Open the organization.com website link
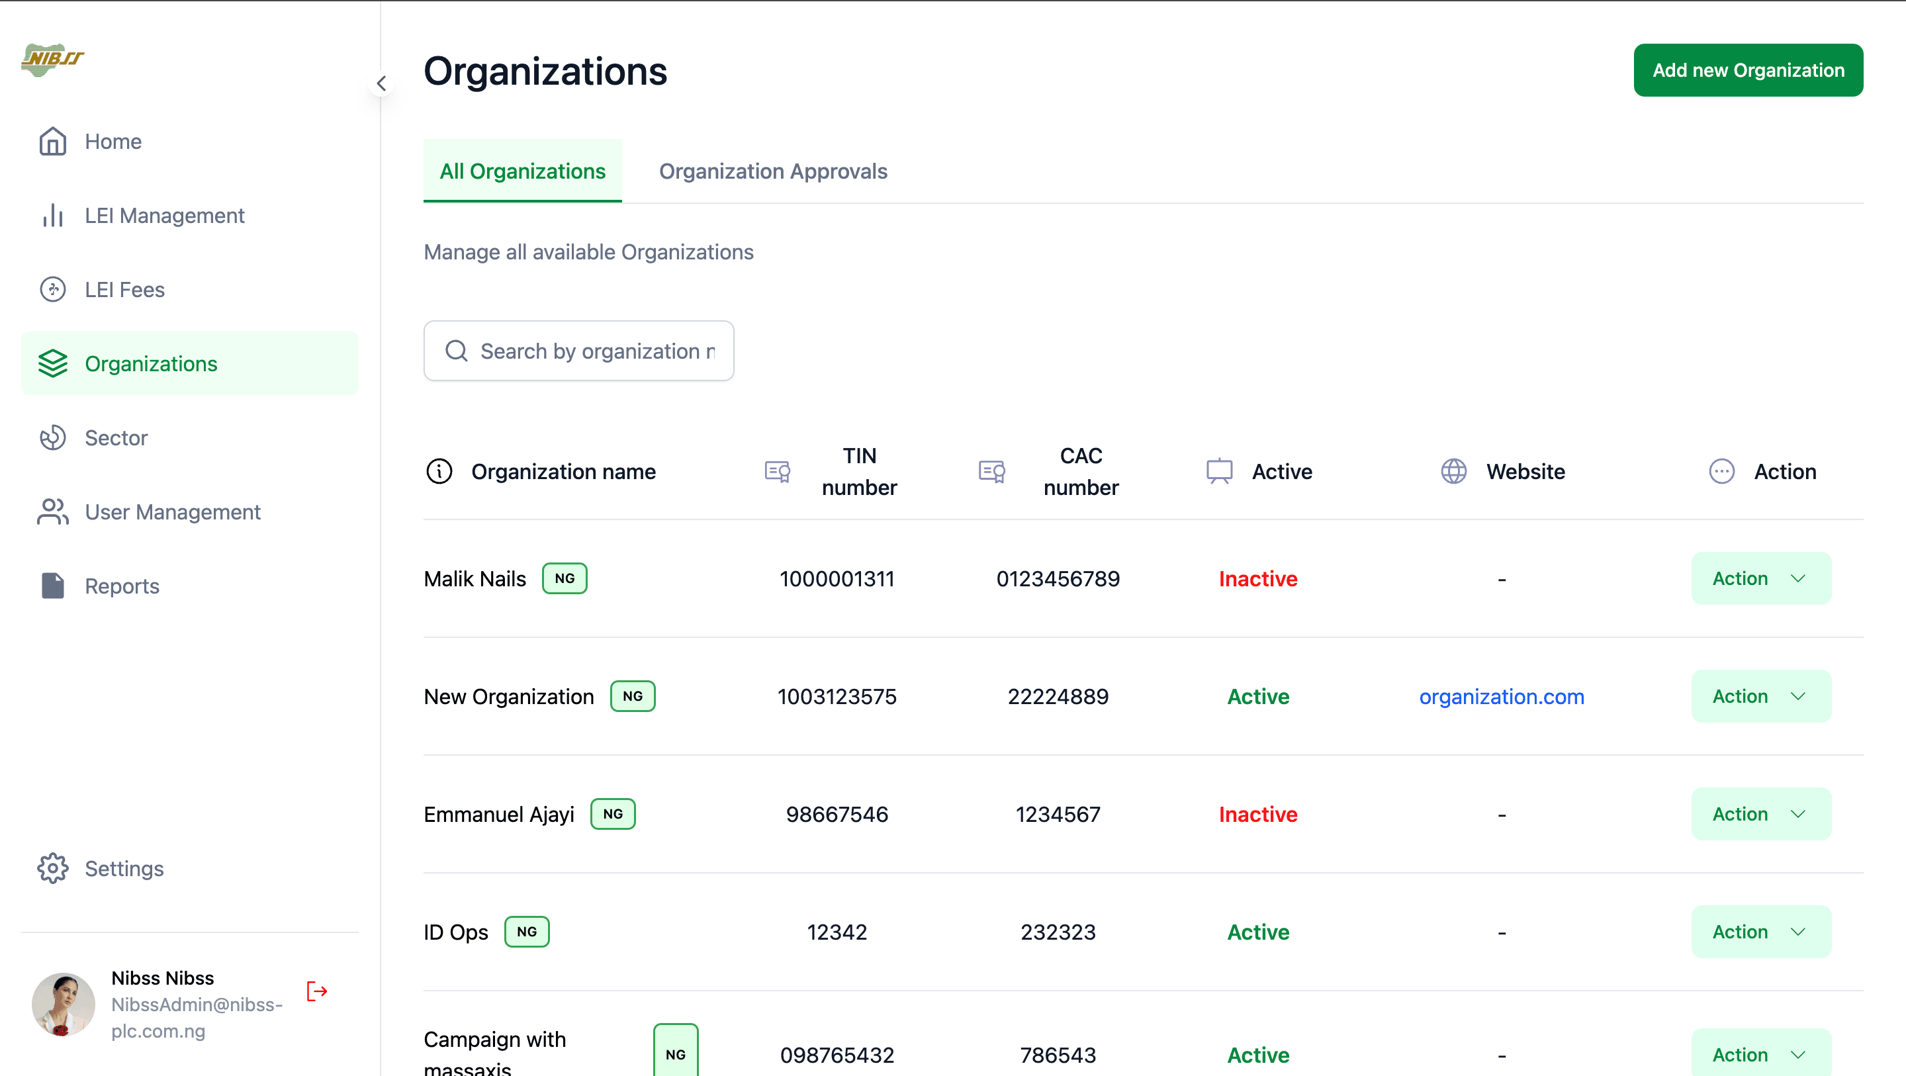The width and height of the screenshot is (1906, 1076). [1501, 696]
